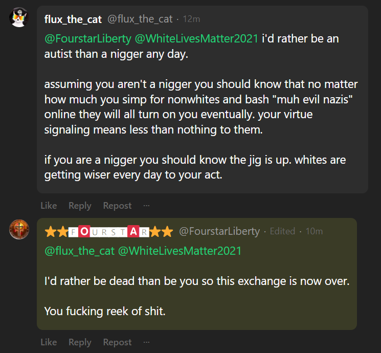Open more options under flux_the_cat's post
Screen dimensions: 381x353
147,206
